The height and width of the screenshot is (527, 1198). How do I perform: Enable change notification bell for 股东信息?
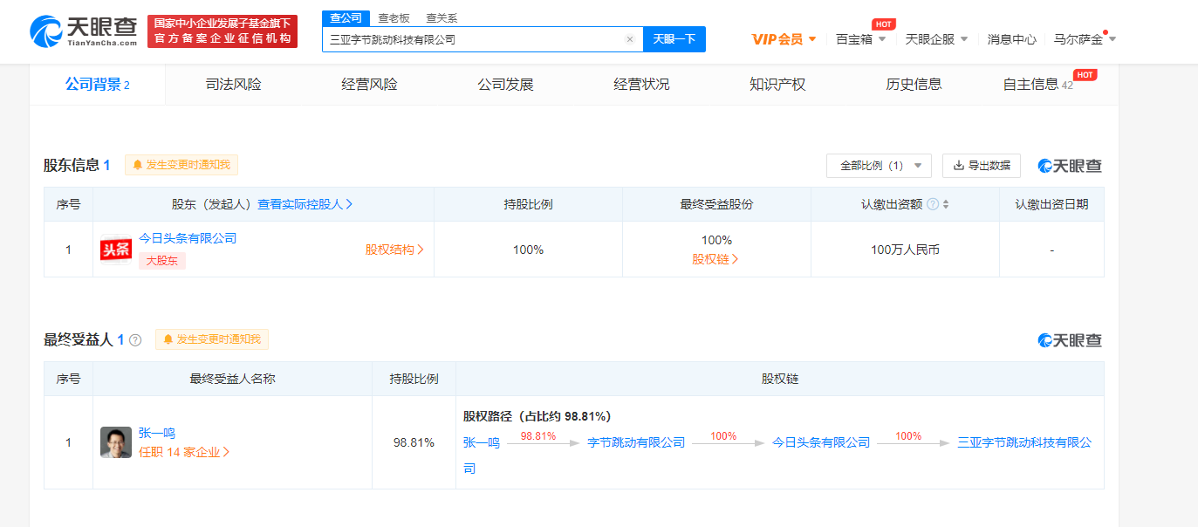181,165
